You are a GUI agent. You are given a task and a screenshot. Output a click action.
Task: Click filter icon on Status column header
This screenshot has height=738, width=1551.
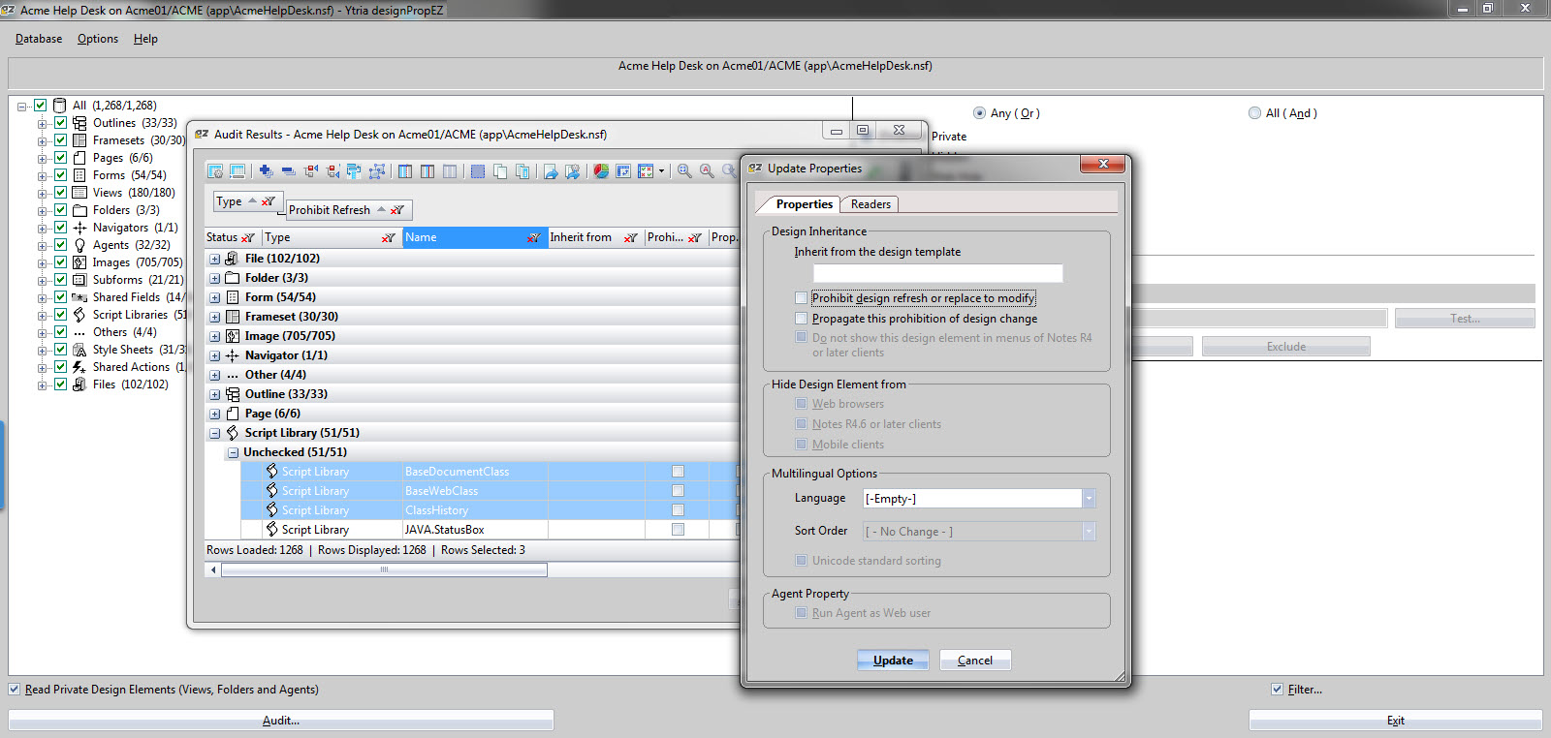pos(247,237)
